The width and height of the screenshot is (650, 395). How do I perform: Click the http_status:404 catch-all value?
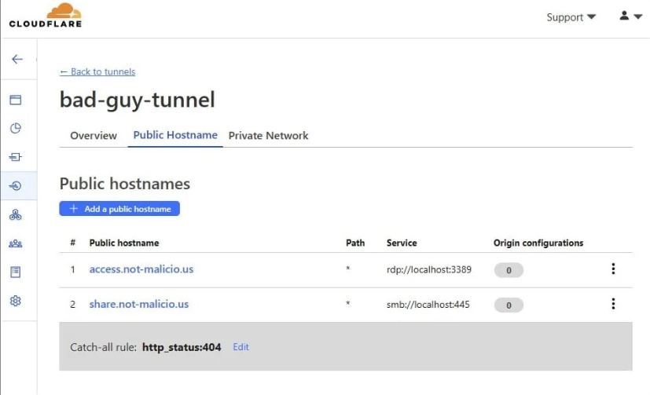tap(182, 347)
